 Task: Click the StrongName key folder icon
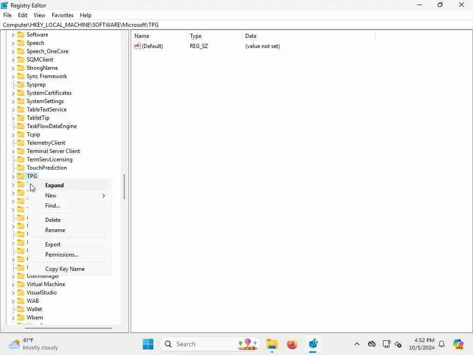click(20, 68)
